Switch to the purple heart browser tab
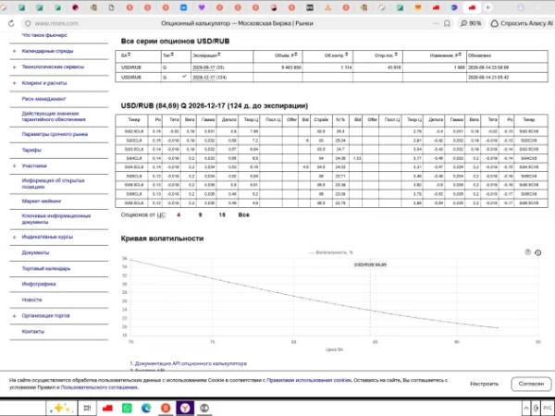The image size is (555, 416). (202, 7)
